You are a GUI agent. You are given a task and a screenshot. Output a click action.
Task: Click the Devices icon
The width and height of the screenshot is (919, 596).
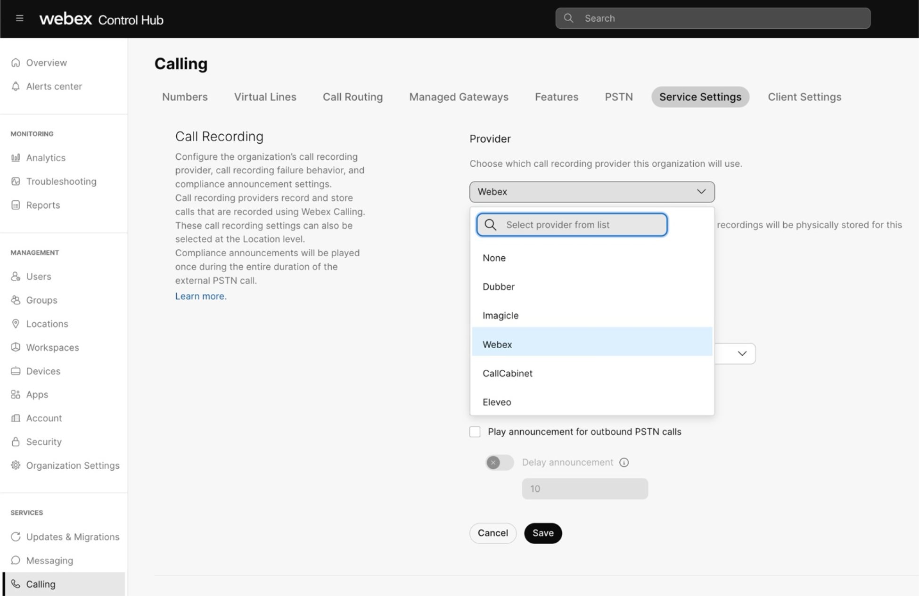point(16,371)
